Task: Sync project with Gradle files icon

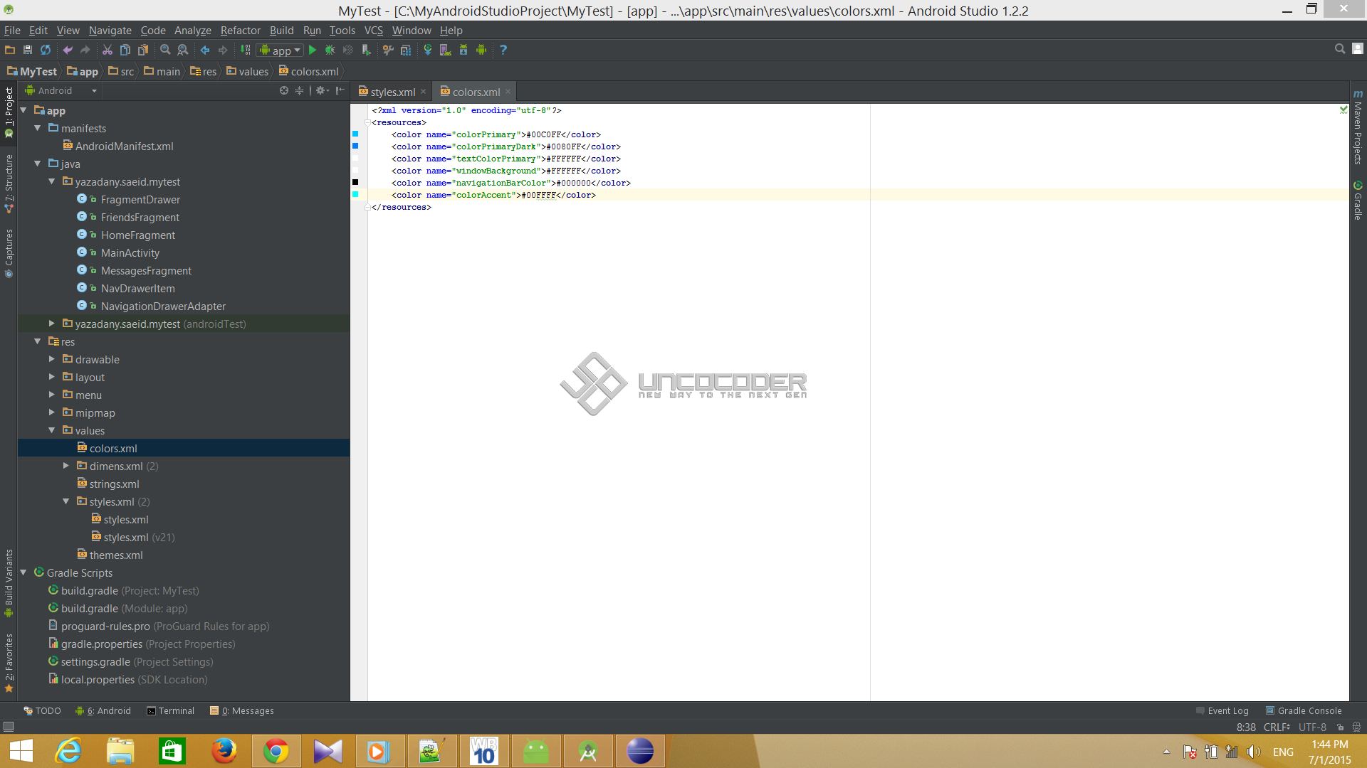Action: [428, 50]
